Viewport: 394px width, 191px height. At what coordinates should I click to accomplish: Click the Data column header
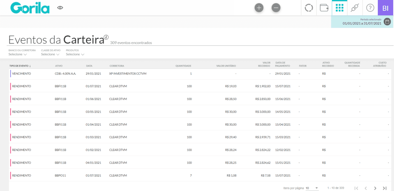coord(89,66)
